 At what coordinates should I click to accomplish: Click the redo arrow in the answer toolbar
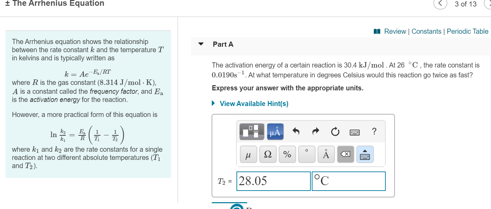(x=315, y=131)
